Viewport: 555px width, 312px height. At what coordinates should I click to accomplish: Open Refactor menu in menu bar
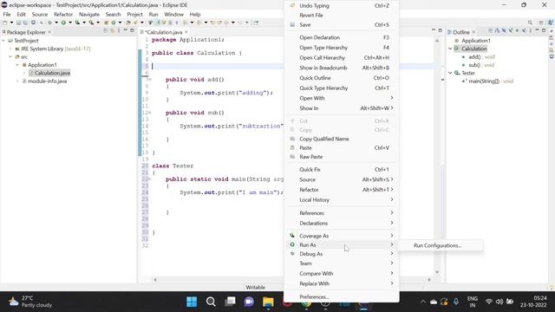63,15
